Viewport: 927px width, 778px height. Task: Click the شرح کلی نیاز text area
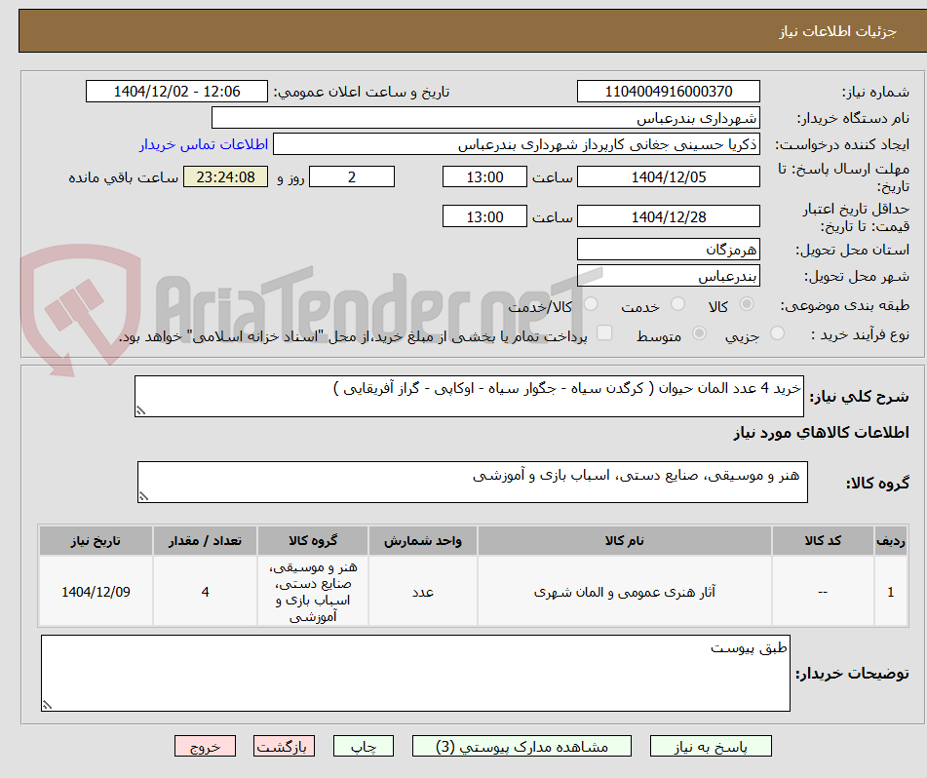coord(469,396)
